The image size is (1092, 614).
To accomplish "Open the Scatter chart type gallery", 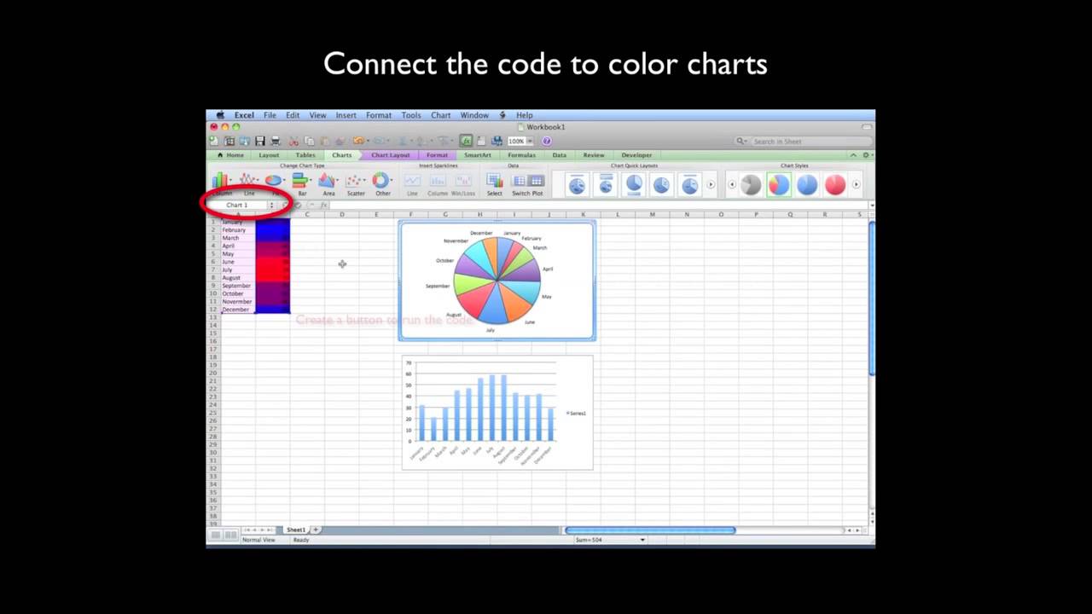I will [x=356, y=182].
